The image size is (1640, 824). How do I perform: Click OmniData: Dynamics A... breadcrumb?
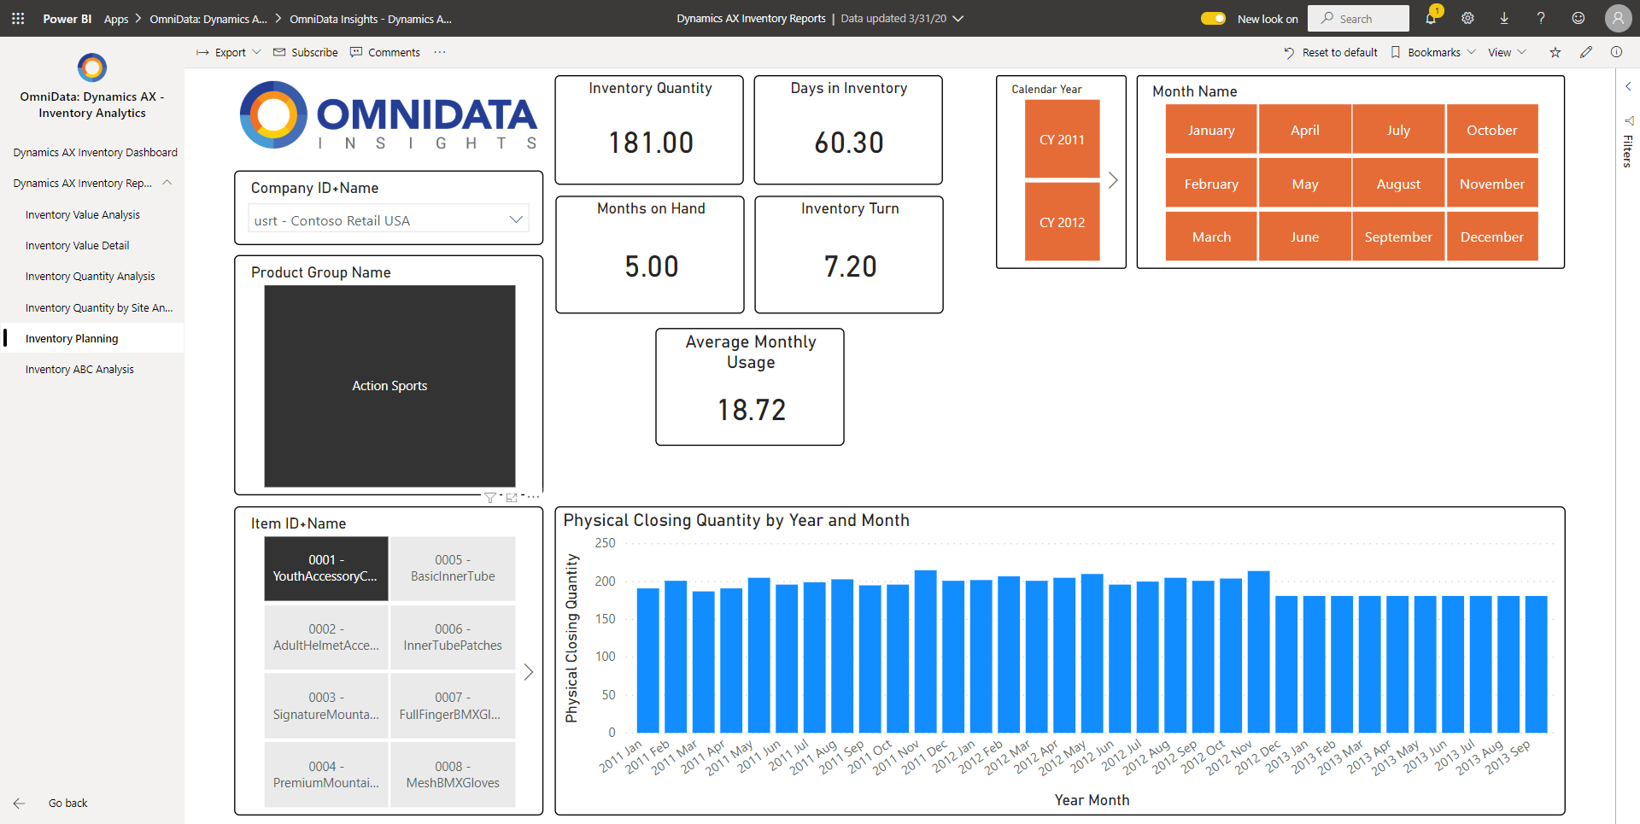click(x=208, y=19)
